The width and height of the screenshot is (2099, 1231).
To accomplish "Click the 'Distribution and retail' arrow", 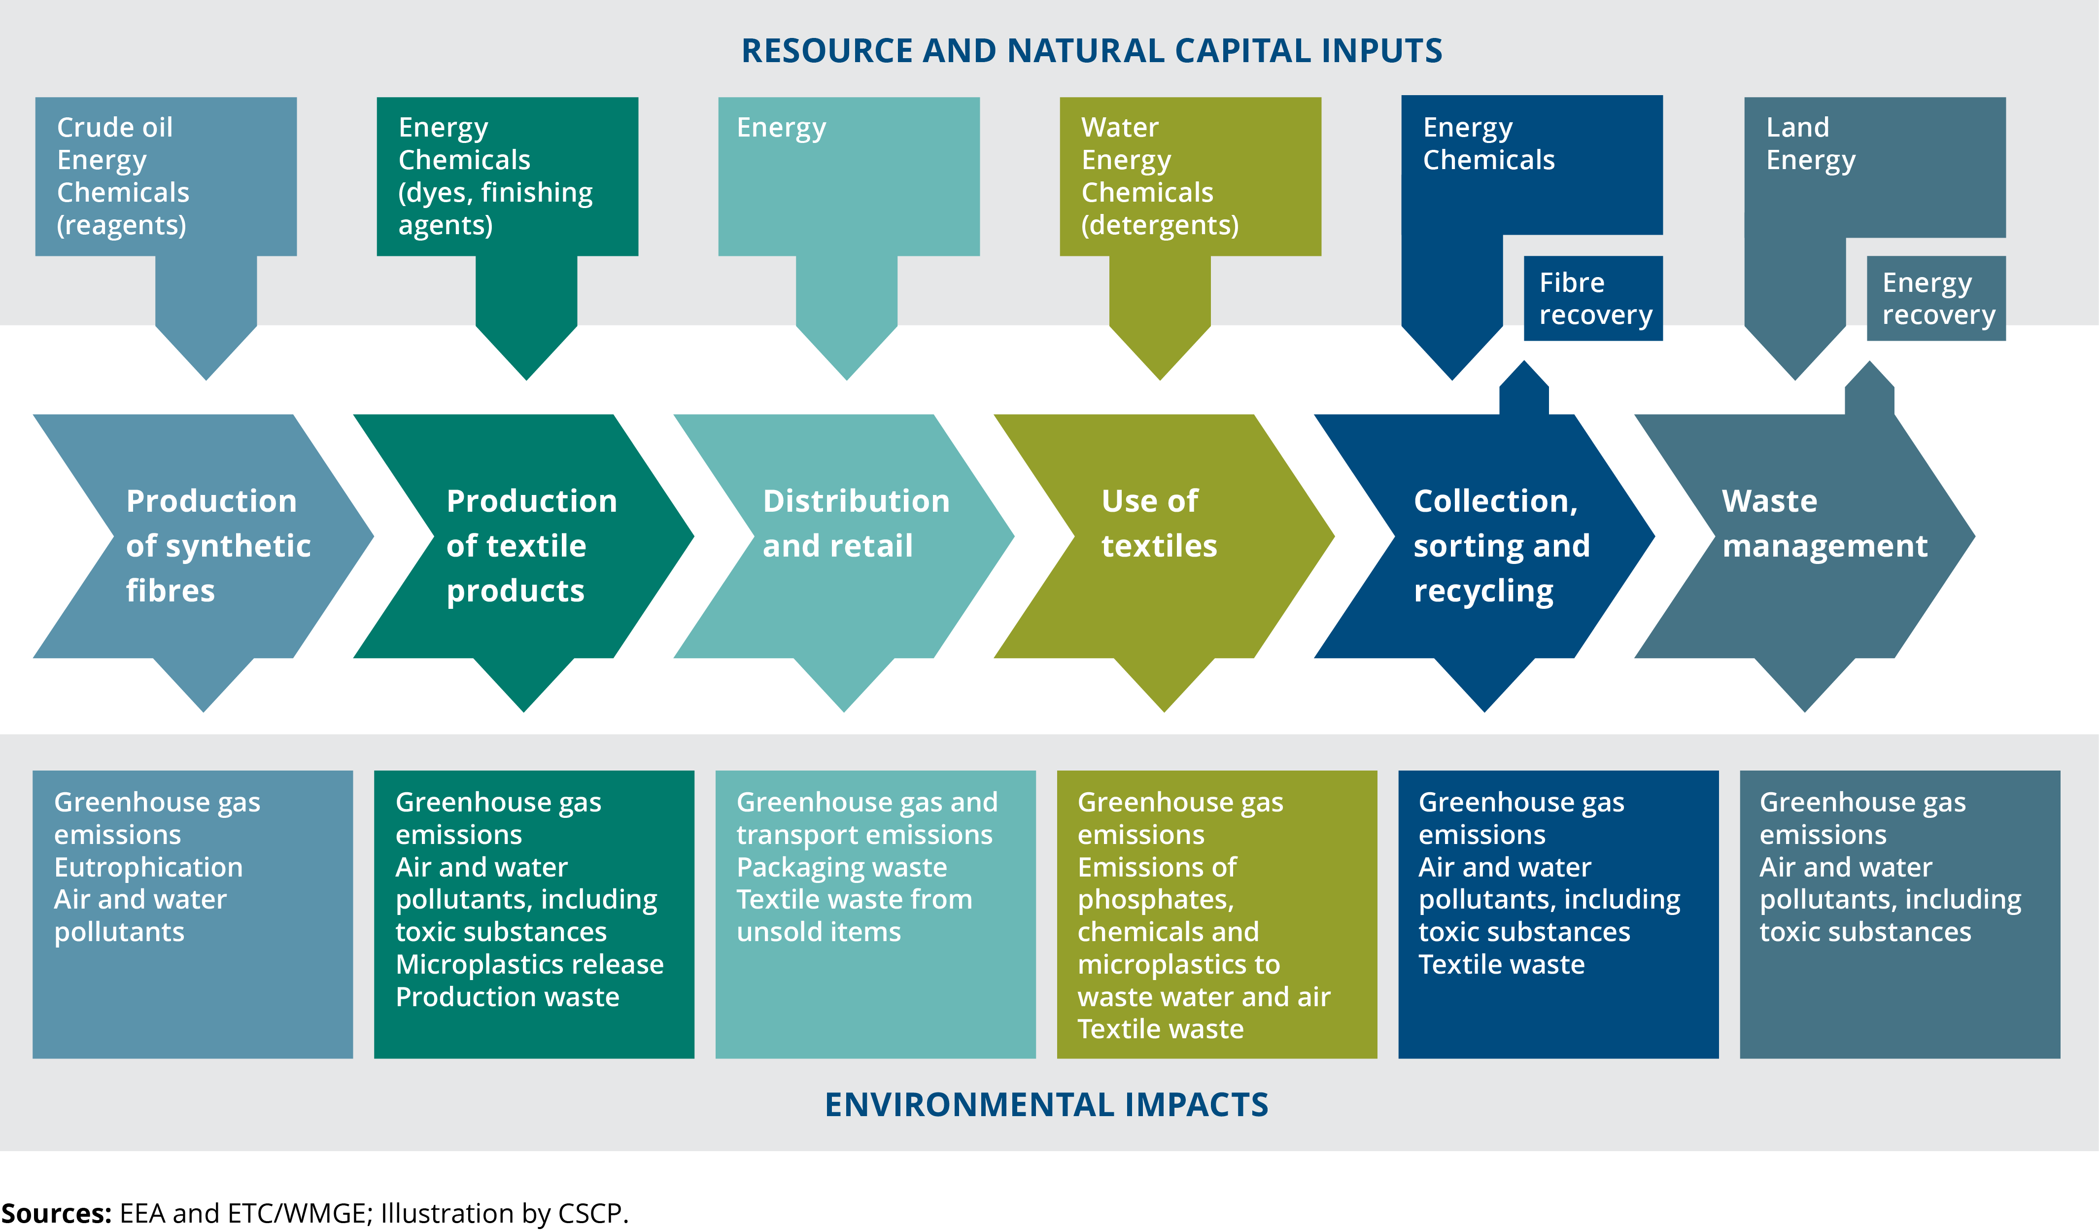I will 844,546.
